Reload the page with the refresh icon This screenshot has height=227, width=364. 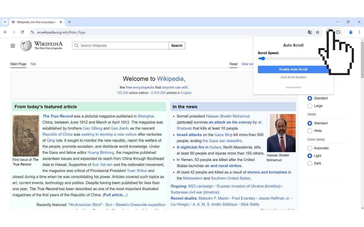click(22, 32)
